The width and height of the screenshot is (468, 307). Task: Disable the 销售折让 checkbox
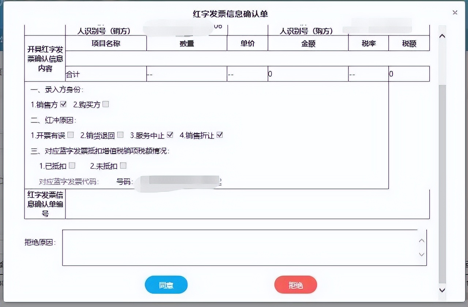coord(219,134)
